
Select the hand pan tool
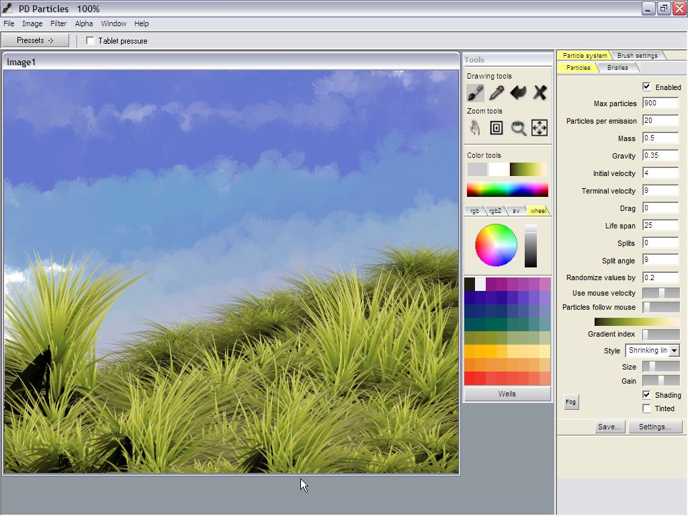point(476,128)
